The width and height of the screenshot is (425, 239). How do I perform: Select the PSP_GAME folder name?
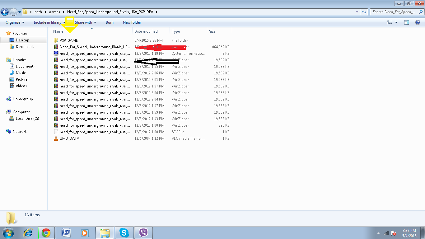pyautogui.click(x=69, y=40)
